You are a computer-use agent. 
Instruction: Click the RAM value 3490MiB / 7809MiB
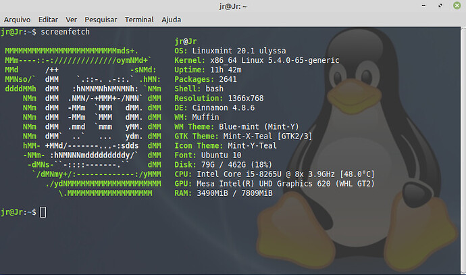coord(234,193)
